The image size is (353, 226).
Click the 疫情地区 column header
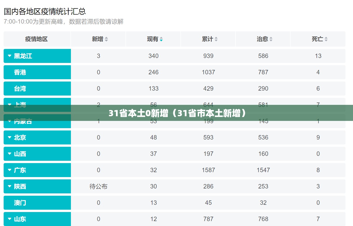tap(36, 39)
